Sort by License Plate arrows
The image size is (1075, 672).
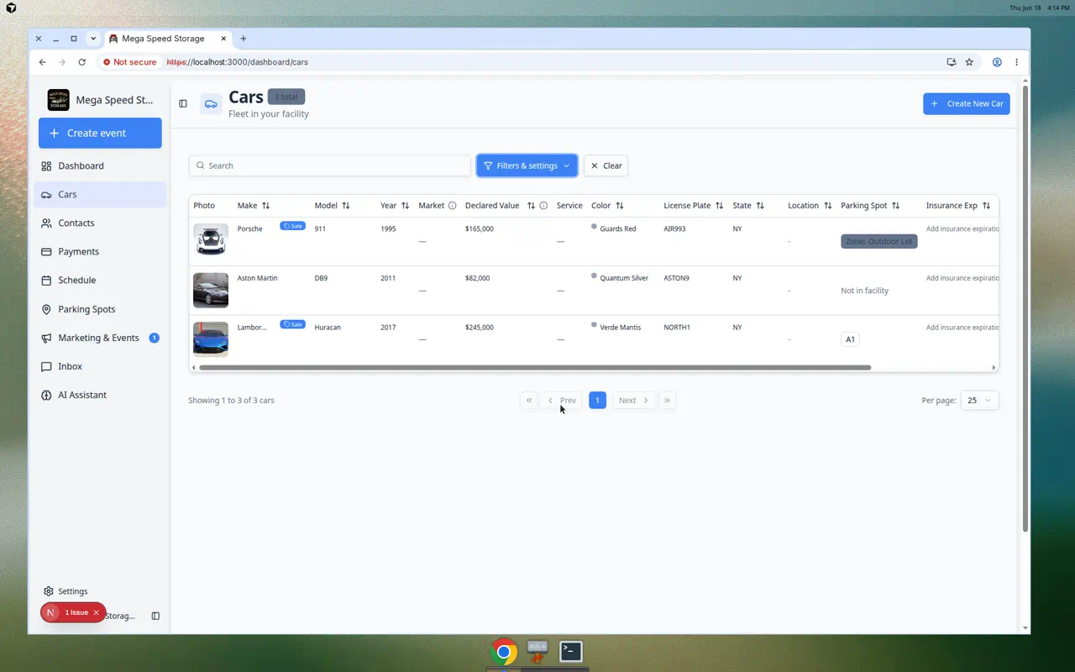(720, 206)
